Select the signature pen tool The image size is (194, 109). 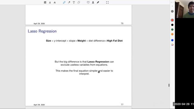coord(98,2)
